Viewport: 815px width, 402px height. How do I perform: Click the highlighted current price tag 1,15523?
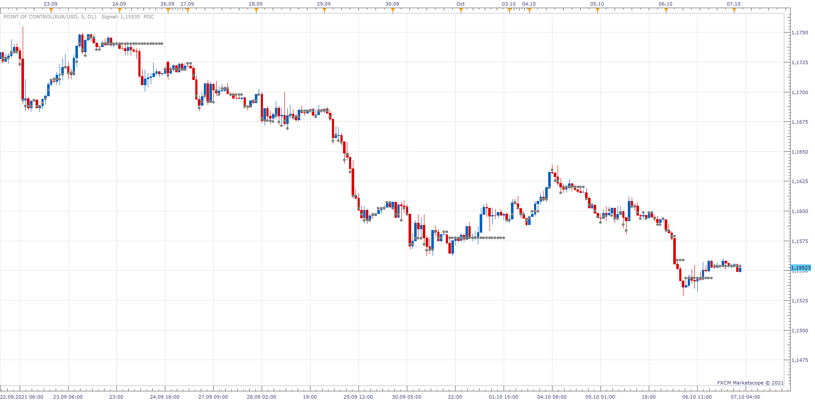pos(800,268)
